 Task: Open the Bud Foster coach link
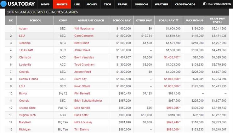pyautogui.click(x=81, y=115)
